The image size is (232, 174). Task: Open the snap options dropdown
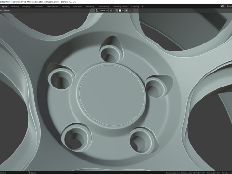coord(121,11)
